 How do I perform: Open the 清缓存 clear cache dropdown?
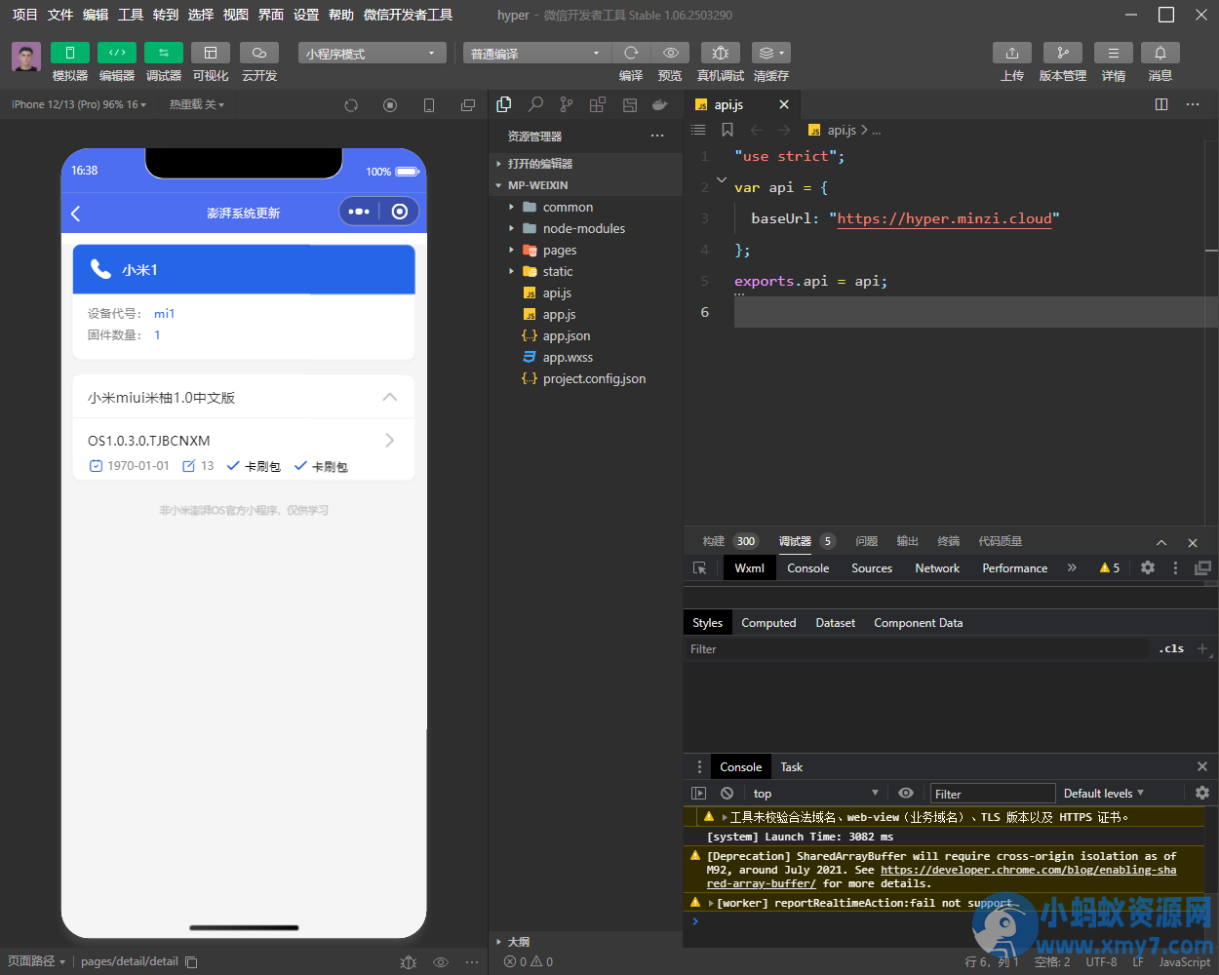click(x=771, y=53)
